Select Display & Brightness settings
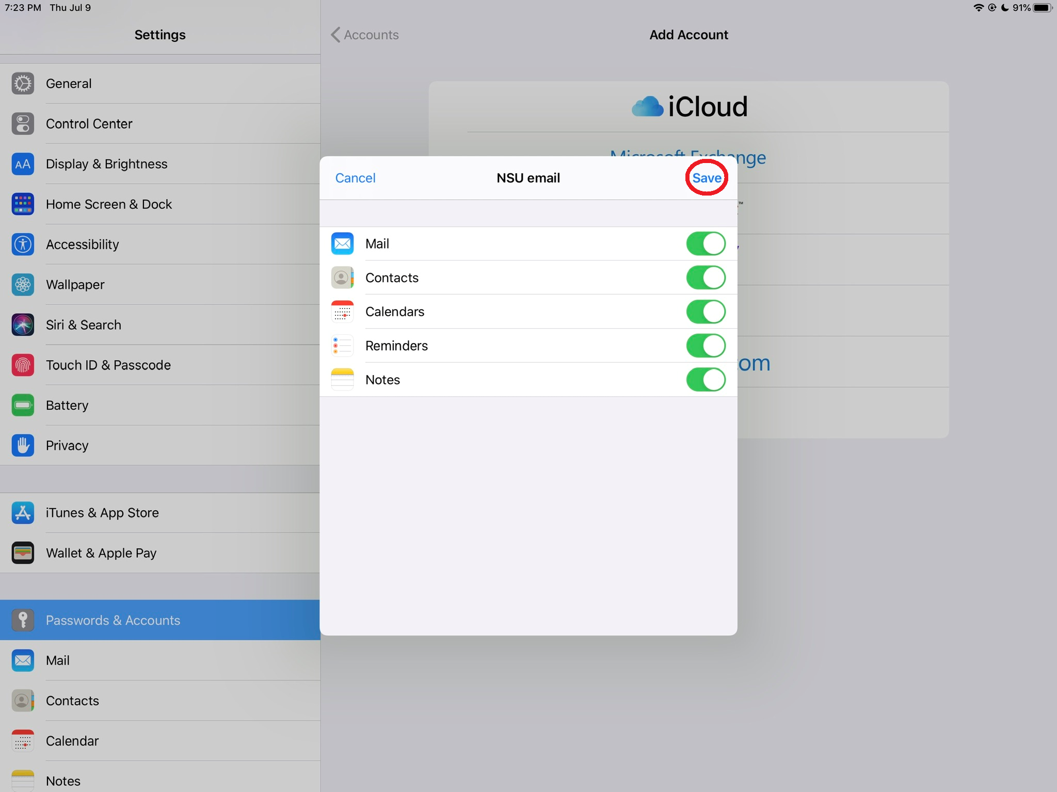The height and width of the screenshot is (792, 1057). click(160, 164)
